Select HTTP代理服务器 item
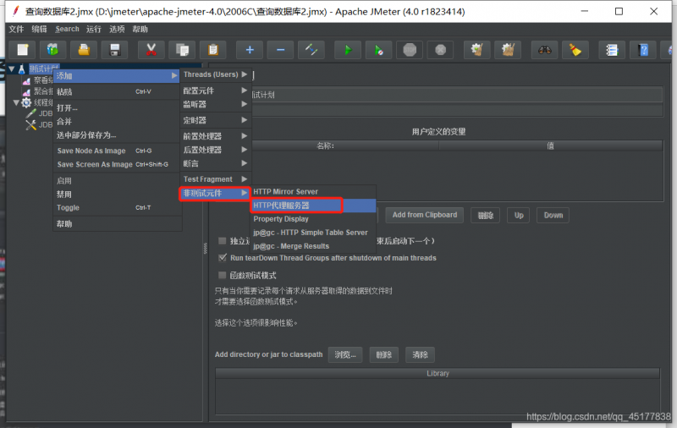 (313, 206)
